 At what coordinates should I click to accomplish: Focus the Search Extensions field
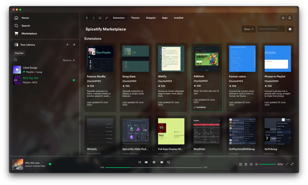tap(271, 29)
